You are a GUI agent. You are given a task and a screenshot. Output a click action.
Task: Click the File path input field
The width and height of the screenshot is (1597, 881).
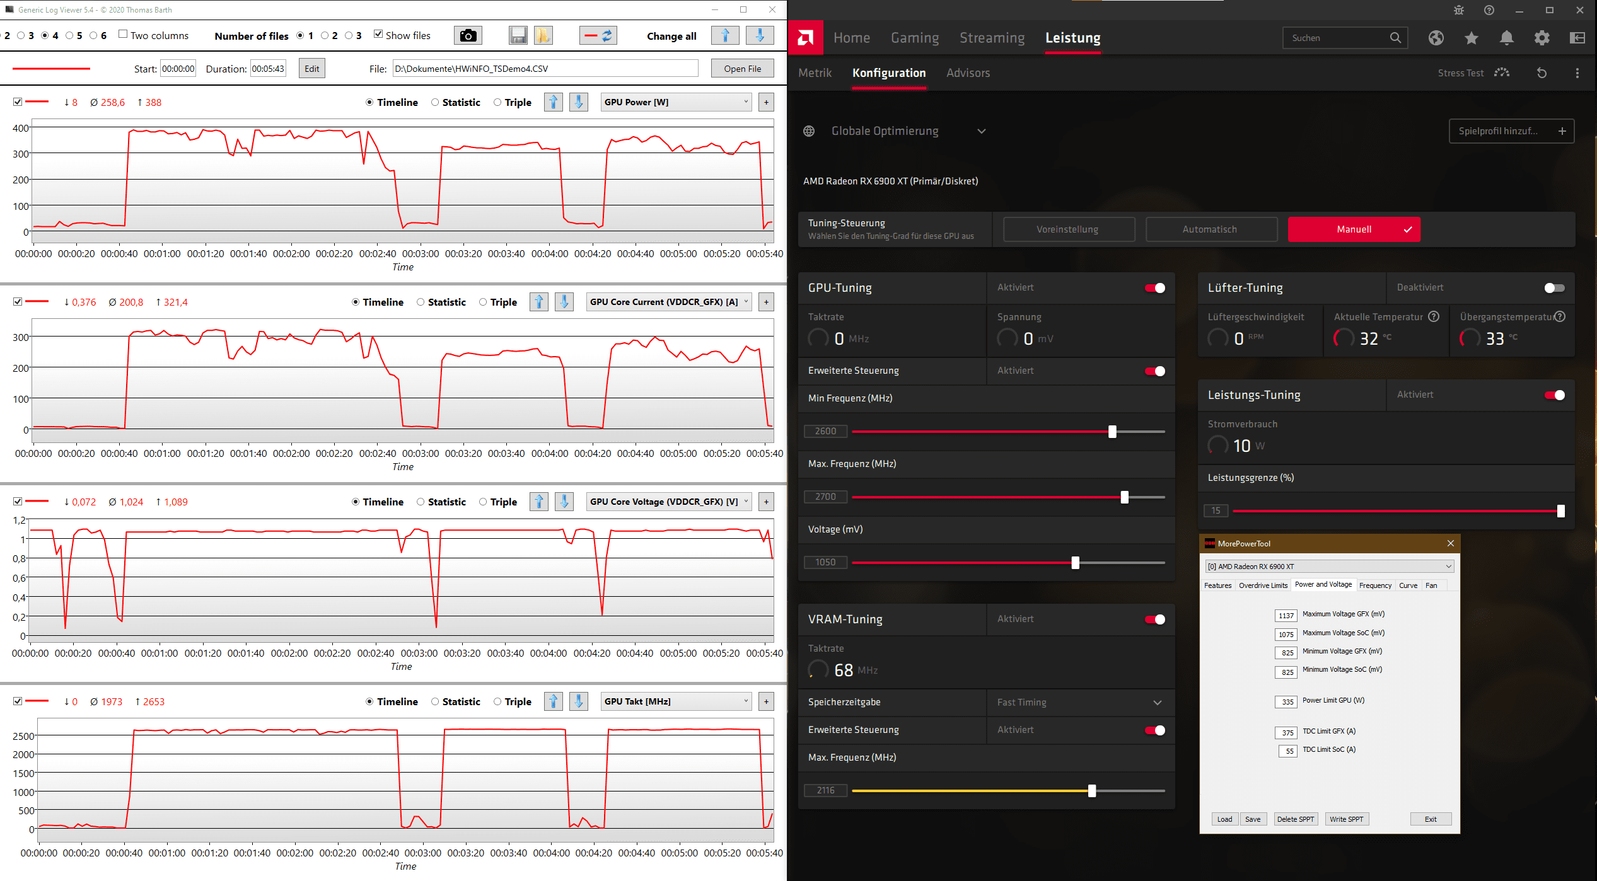(x=545, y=69)
